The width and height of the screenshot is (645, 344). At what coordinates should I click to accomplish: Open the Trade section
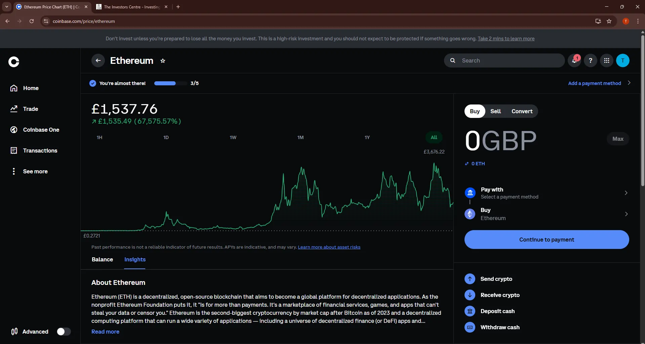click(x=24, y=109)
